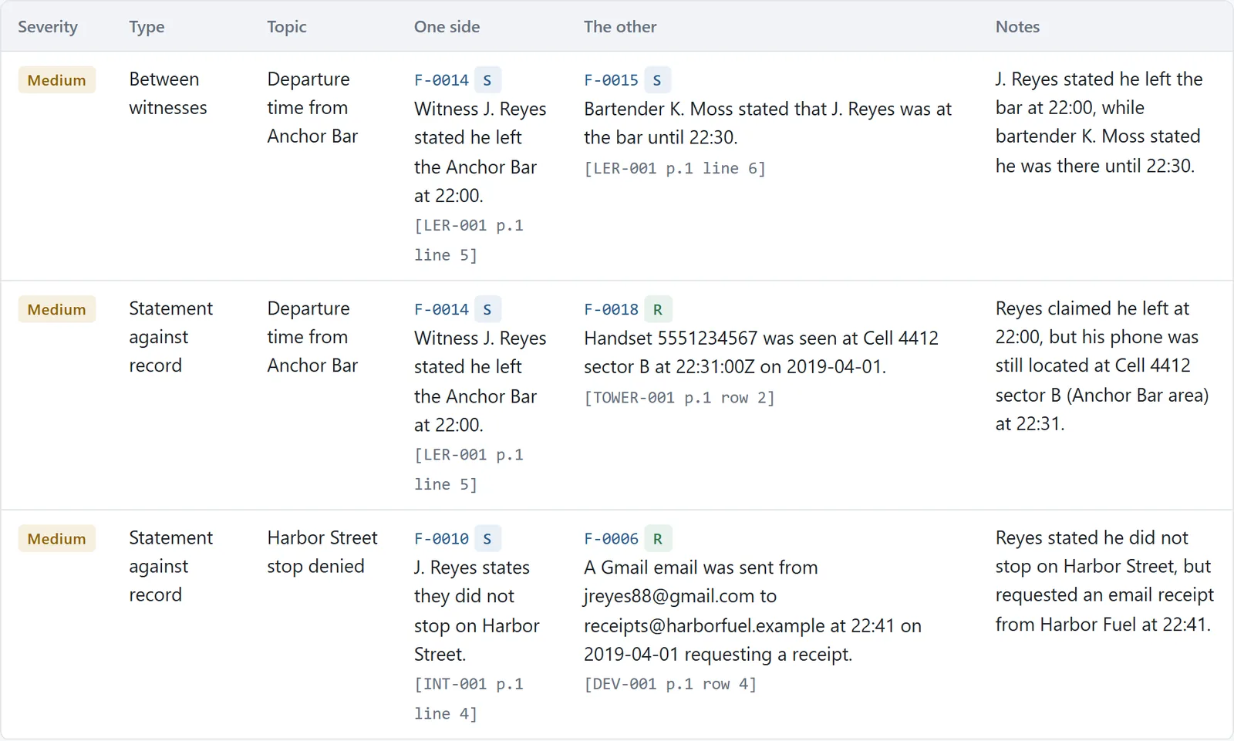Screen dimensions: 1234x741
Task: Click the Medium badge in between witnesses row
Action: pos(57,80)
